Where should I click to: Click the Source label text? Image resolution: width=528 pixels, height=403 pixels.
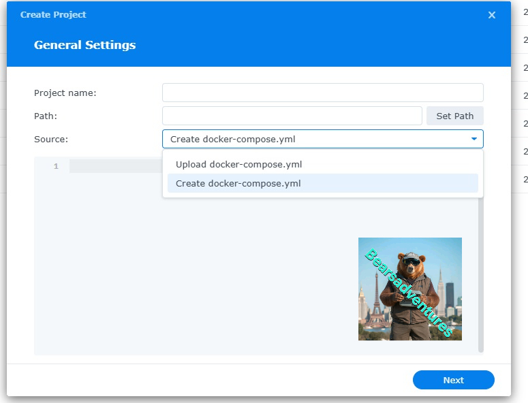coord(51,139)
